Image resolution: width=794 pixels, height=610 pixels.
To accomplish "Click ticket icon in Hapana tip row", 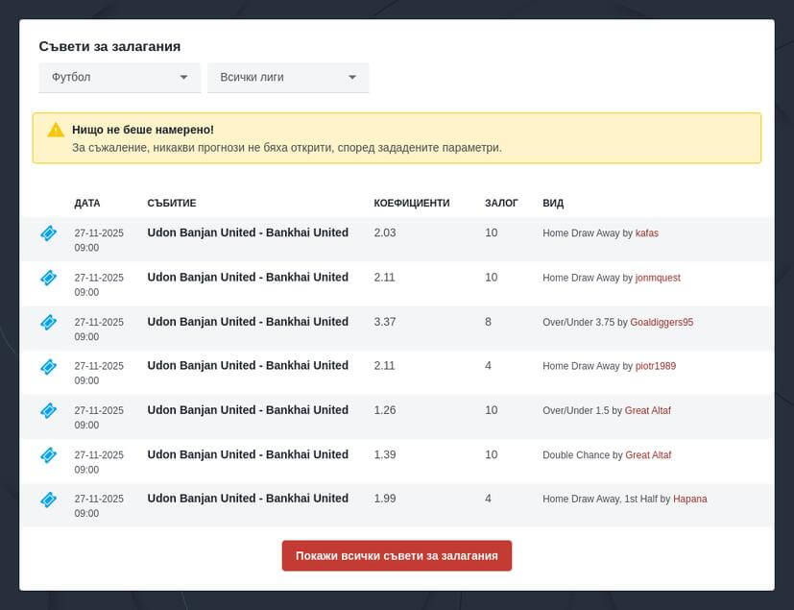I will click(x=48, y=499).
